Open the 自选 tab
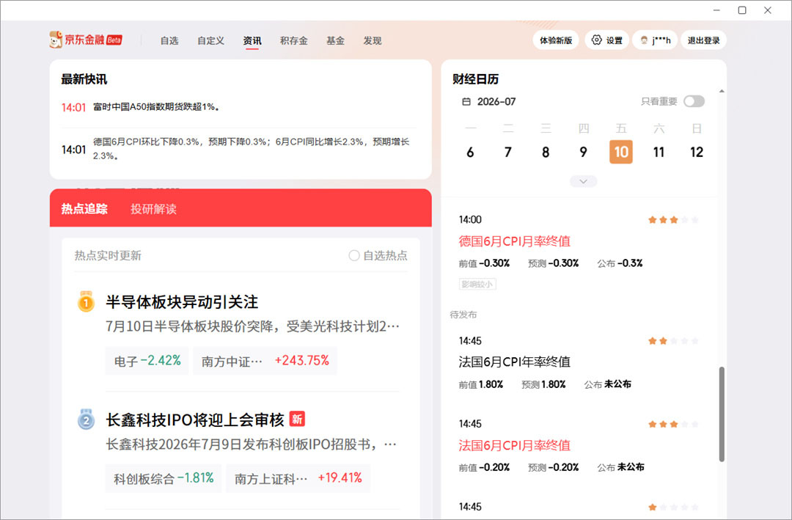Viewport: 792px width, 520px height. [x=169, y=40]
